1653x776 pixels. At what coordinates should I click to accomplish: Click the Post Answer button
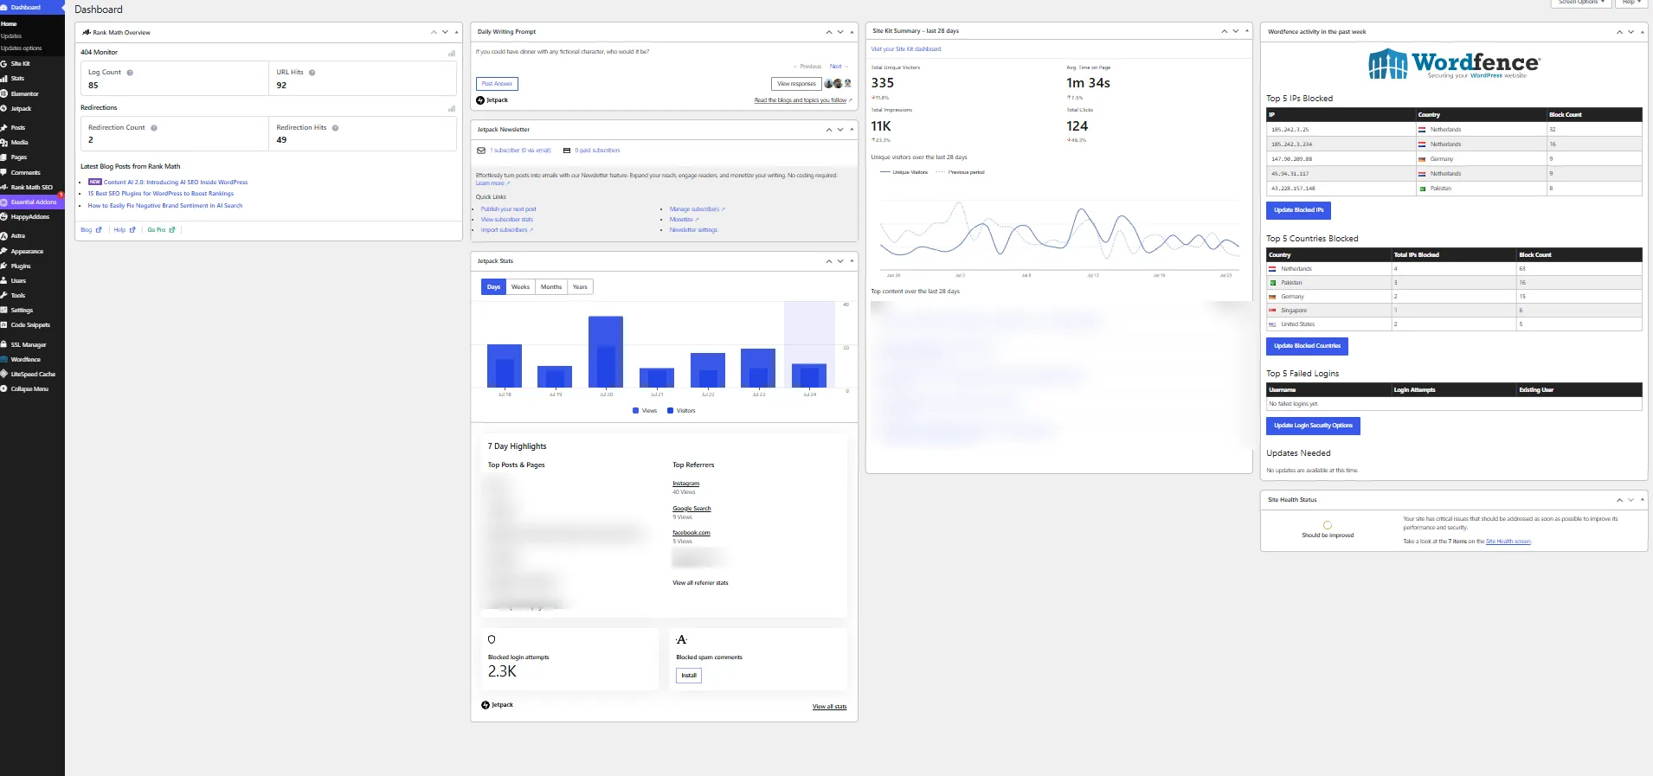497,84
